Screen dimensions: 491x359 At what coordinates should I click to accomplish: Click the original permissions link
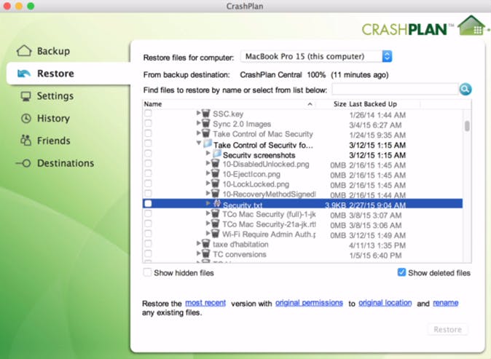[x=309, y=303]
